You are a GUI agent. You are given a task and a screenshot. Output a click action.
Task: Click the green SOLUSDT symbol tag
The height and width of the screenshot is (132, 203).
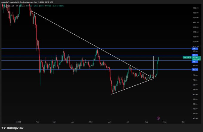(187, 57)
